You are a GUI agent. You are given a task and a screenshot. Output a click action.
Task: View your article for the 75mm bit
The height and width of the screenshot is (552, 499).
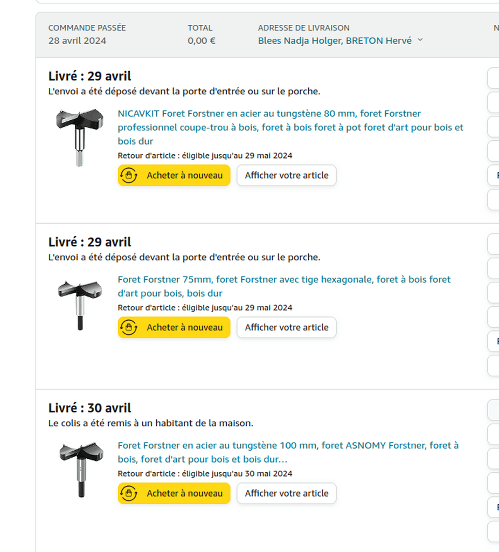[287, 327]
